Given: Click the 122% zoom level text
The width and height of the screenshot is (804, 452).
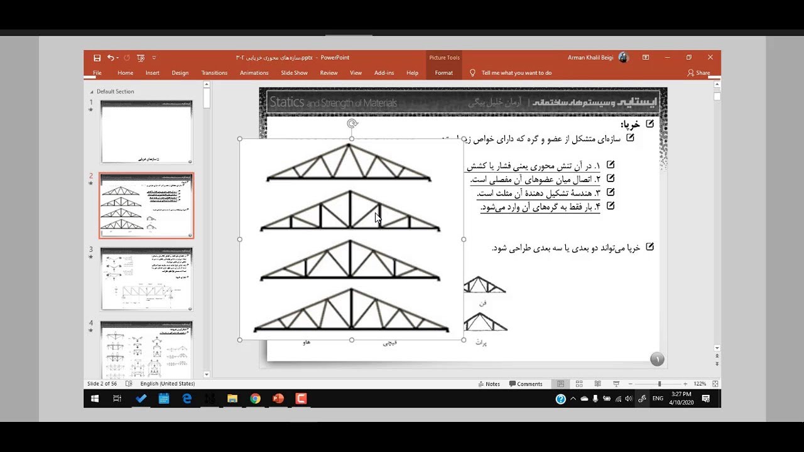Looking at the screenshot, I should (x=700, y=384).
